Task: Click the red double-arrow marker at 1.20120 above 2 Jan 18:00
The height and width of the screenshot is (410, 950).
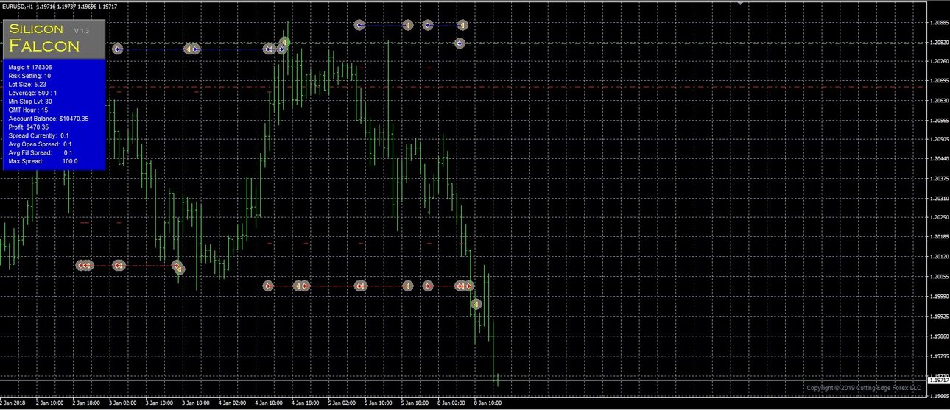Action: pos(85,265)
